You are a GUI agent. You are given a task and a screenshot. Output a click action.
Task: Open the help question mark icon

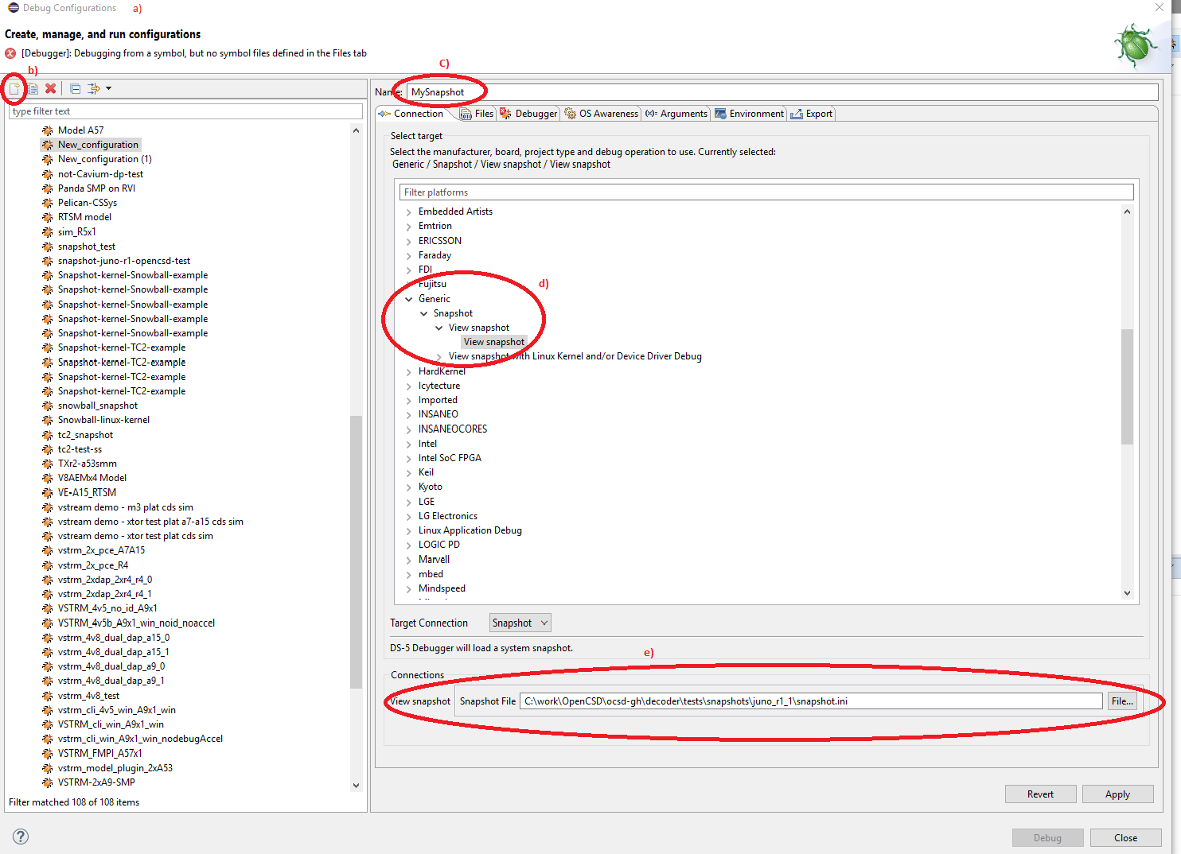click(21, 837)
